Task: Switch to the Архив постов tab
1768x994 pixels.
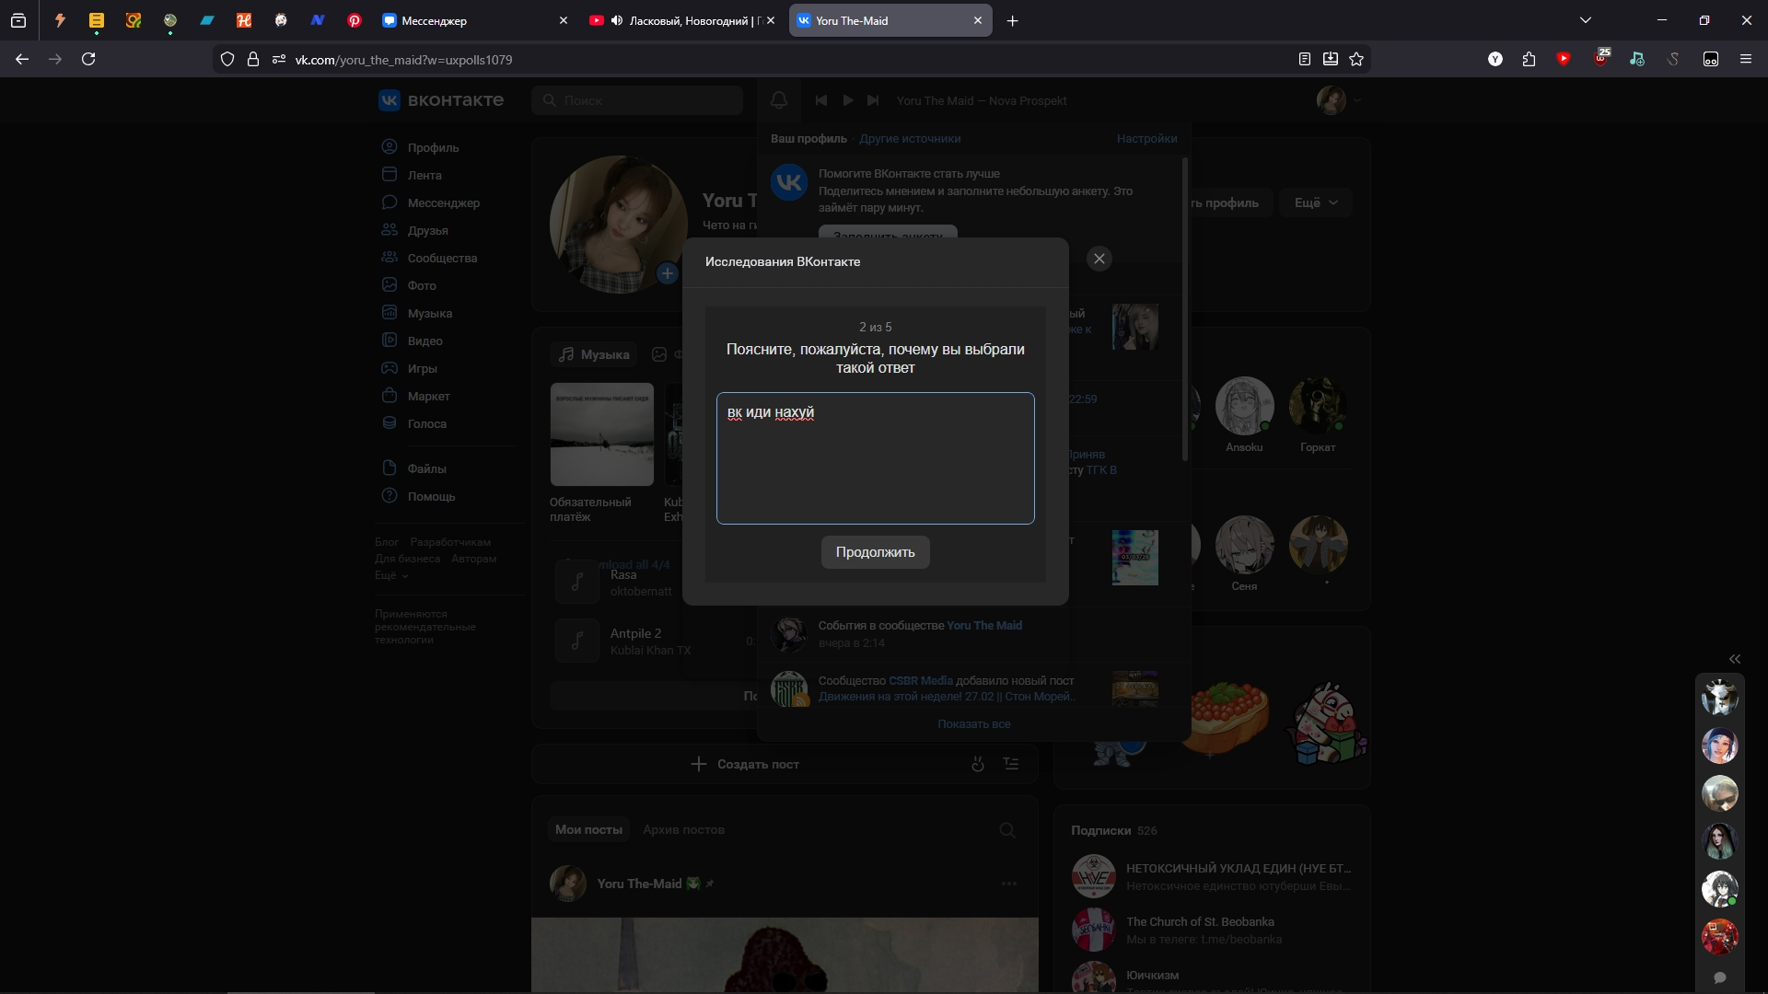Action: (x=683, y=829)
